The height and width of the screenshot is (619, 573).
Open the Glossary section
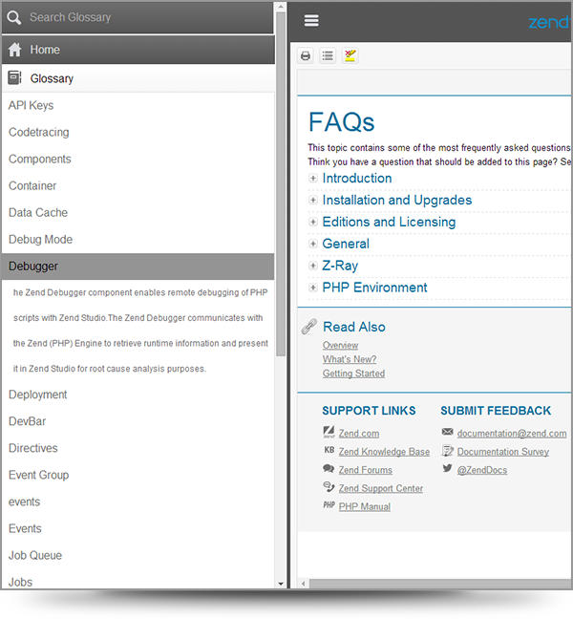coord(138,78)
